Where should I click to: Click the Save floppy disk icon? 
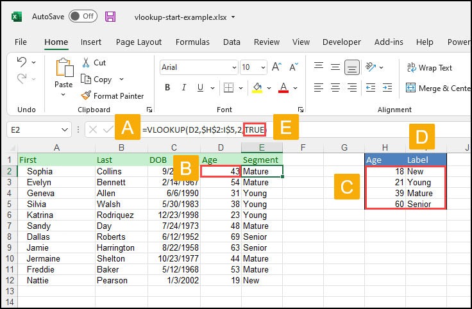[110, 17]
